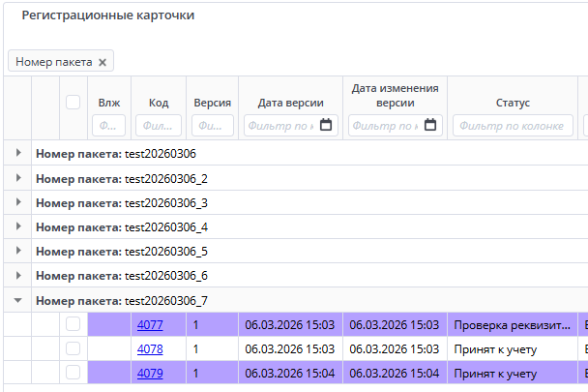
Task: Click the Дата версии filter input
Action: pyautogui.click(x=279, y=125)
